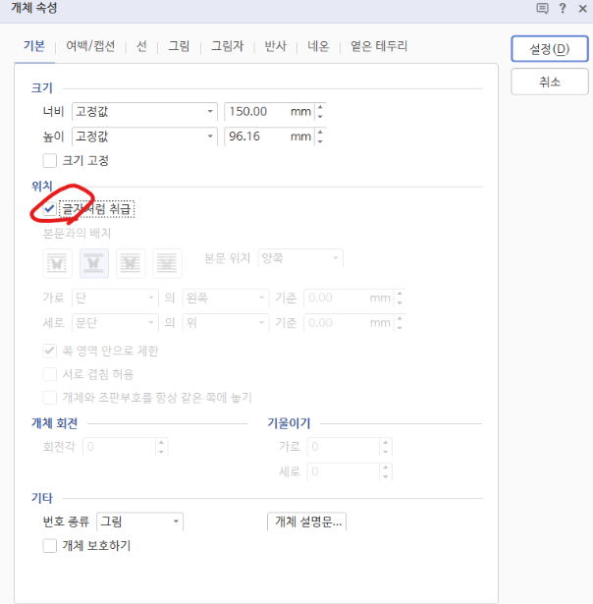Select the third text wrap layout icon
593x604 pixels.
coord(131,263)
